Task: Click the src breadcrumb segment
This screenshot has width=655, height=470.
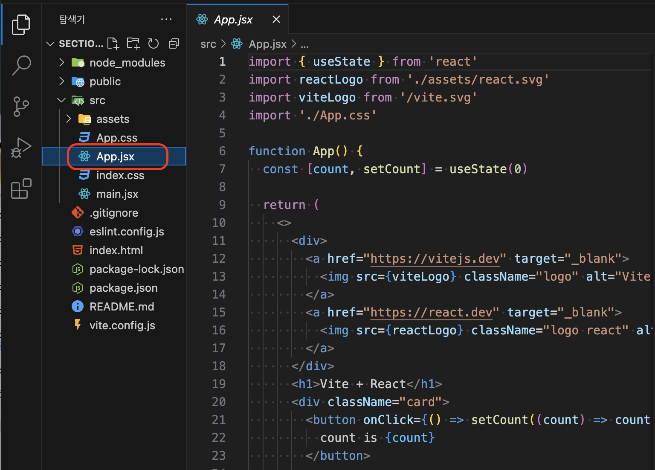Action: point(208,44)
